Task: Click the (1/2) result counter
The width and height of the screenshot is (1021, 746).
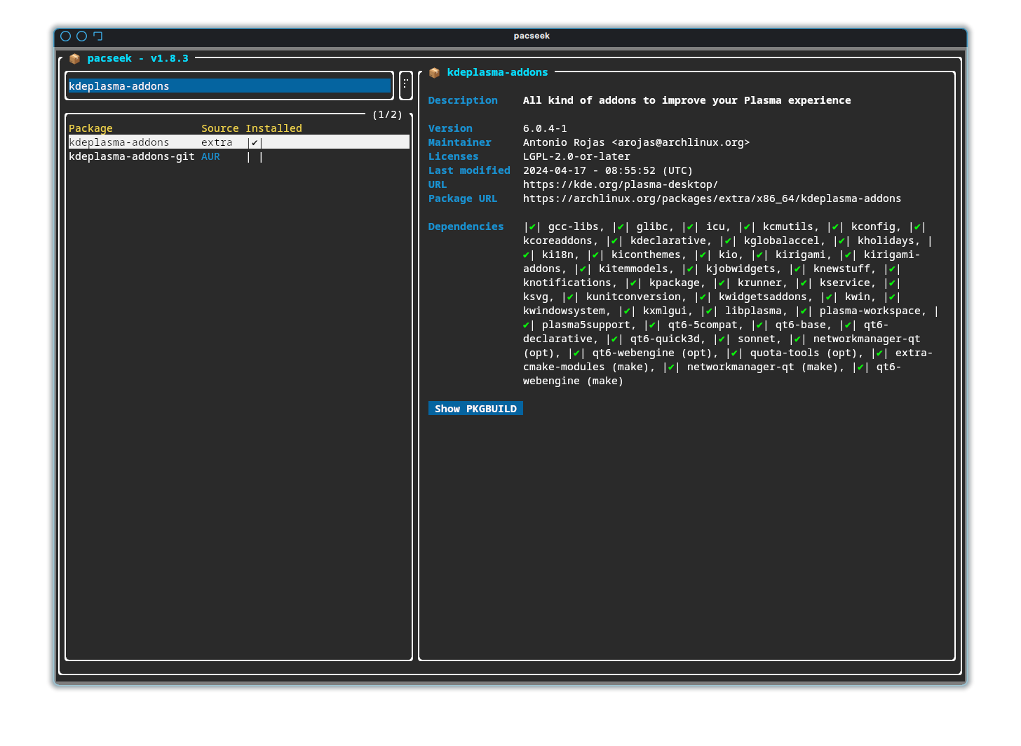Action: pyautogui.click(x=387, y=114)
